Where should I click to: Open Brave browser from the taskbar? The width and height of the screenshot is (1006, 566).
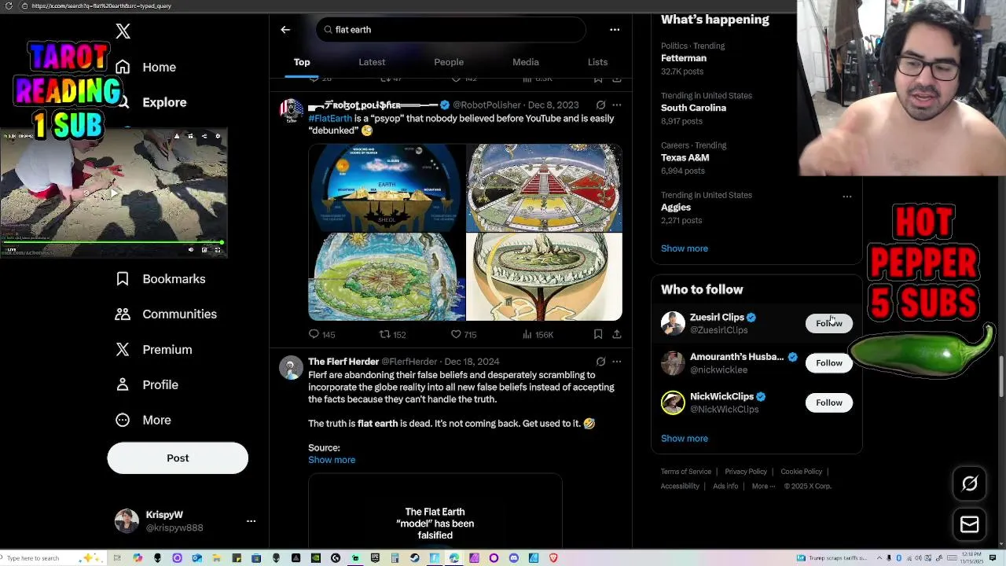[x=553, y=558]
